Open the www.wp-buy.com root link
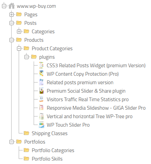Screen dimensions: 151x164 [36, 6]
